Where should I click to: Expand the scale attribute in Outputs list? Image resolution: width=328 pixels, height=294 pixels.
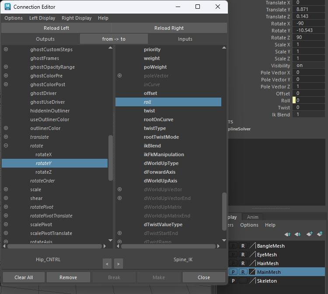click(x=6, y=189)
